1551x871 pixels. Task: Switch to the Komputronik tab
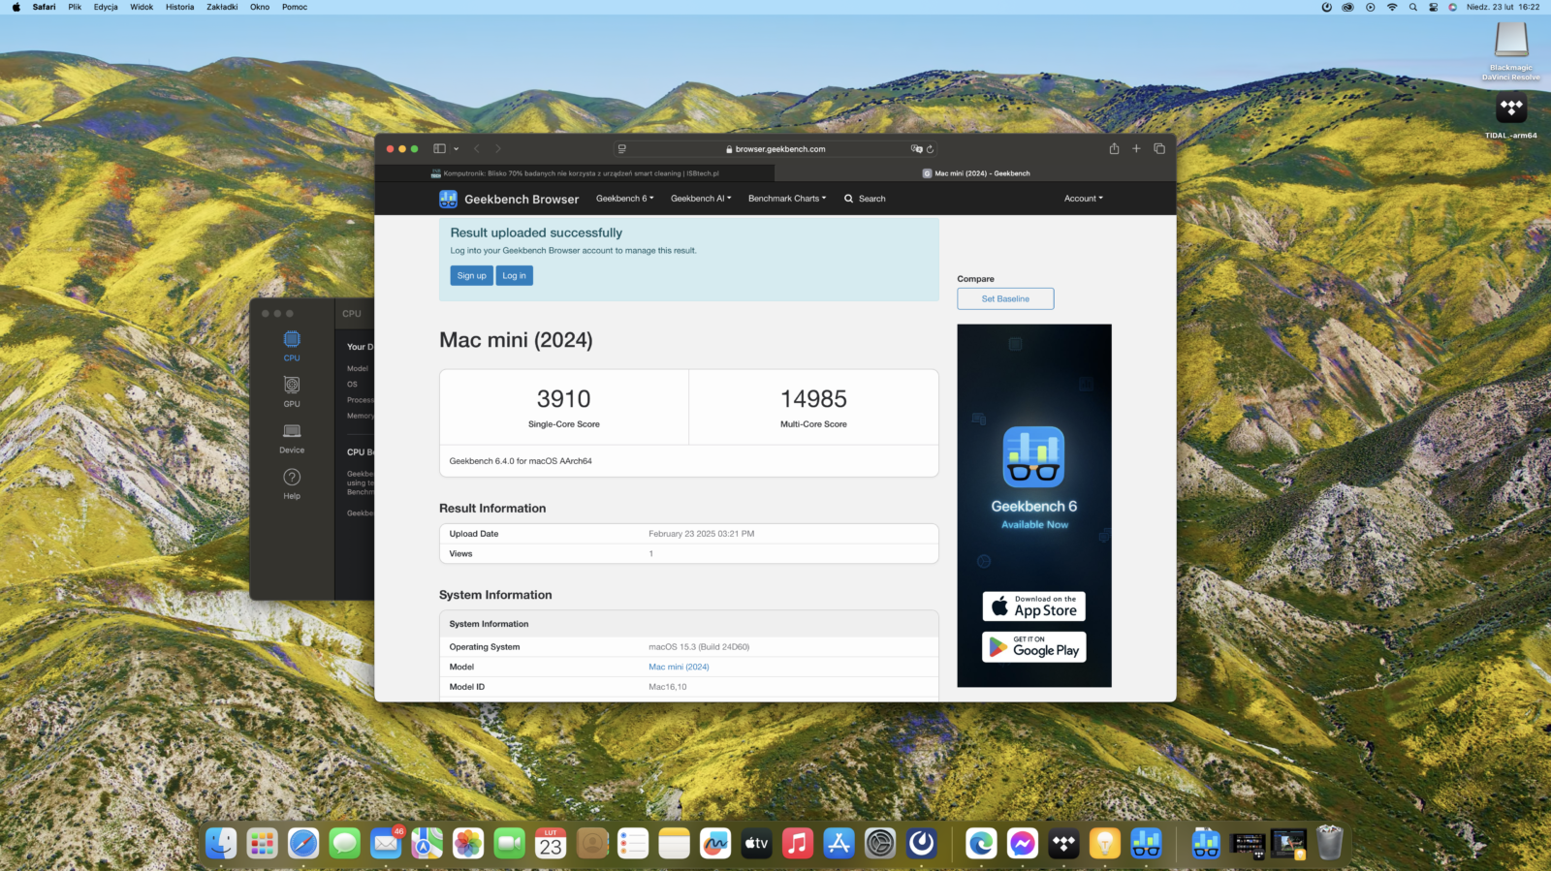575,173
